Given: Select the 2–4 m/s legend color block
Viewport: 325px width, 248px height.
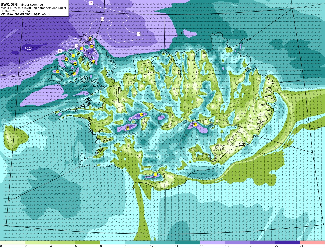Looking at the screenshot, I should click(37, 242).
